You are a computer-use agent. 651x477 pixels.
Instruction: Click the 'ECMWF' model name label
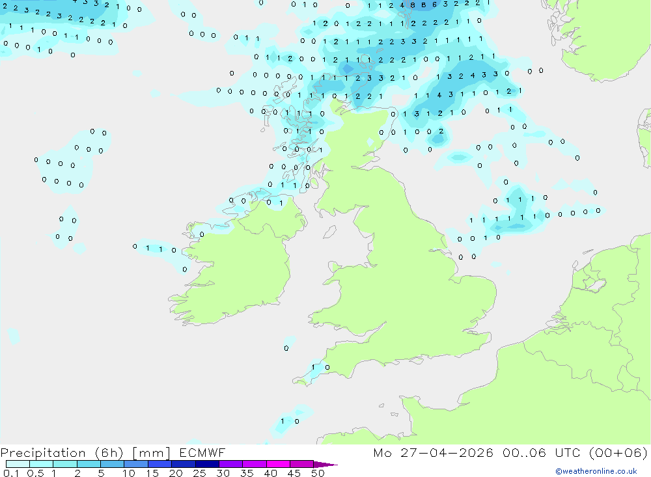pos(202,452)
